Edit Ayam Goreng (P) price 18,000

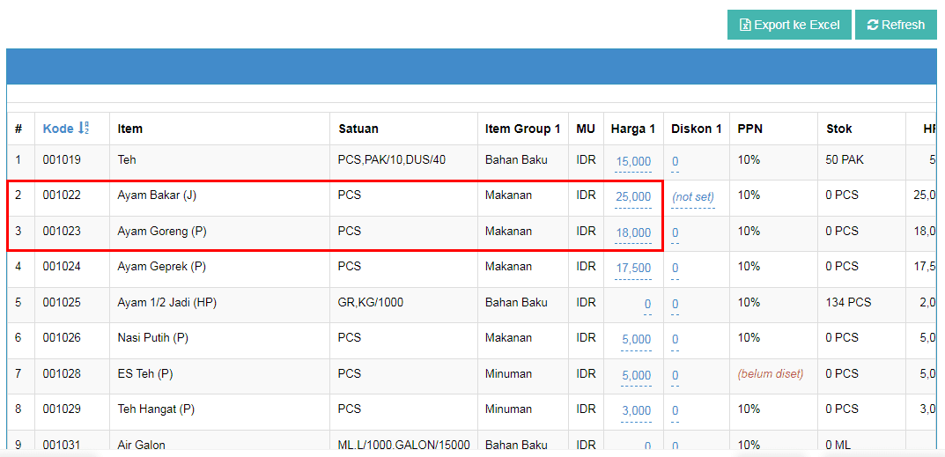pos(633,232)
